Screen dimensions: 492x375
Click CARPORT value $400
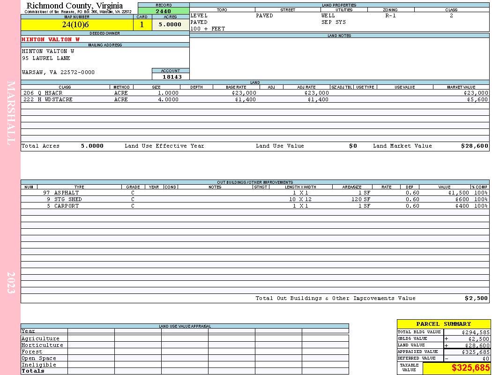[462, 206]
